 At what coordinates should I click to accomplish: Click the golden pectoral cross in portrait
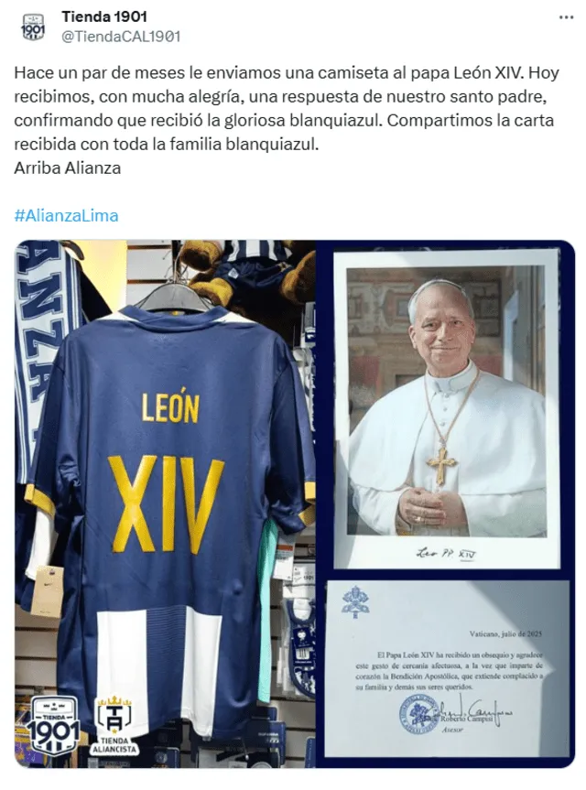click(441, 464)
